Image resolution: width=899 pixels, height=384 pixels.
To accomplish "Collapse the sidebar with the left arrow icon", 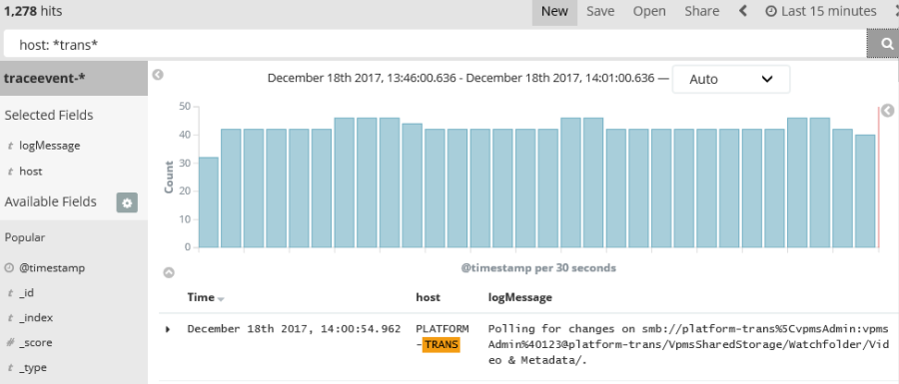I will coord(158,75).
